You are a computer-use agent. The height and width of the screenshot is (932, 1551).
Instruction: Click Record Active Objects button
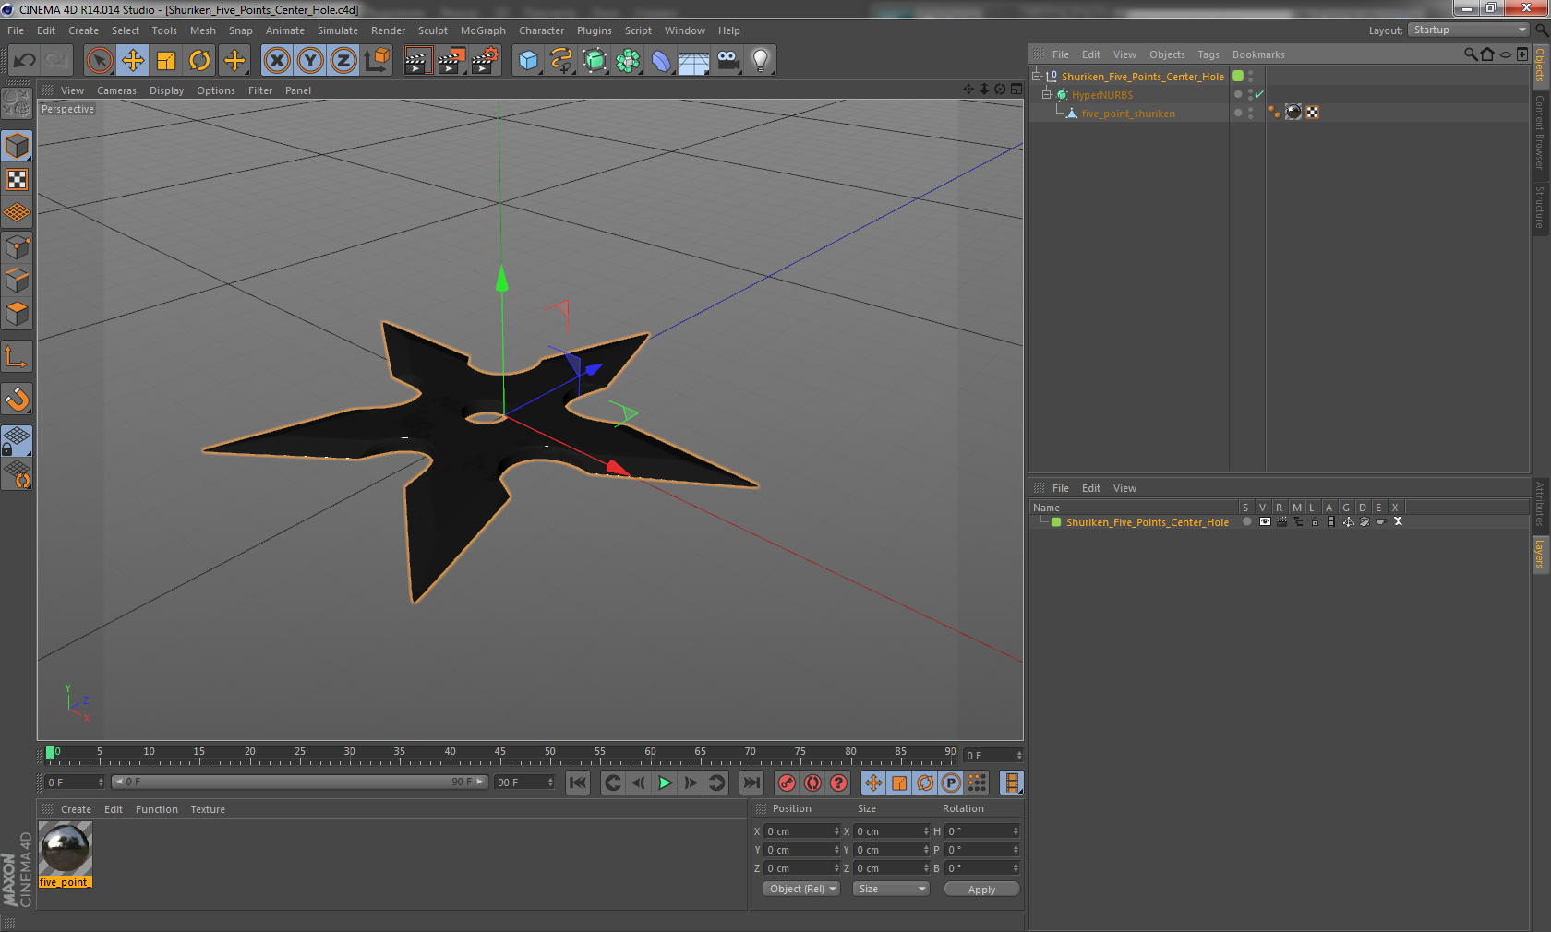pyautogui.click(x=787, y=783)
